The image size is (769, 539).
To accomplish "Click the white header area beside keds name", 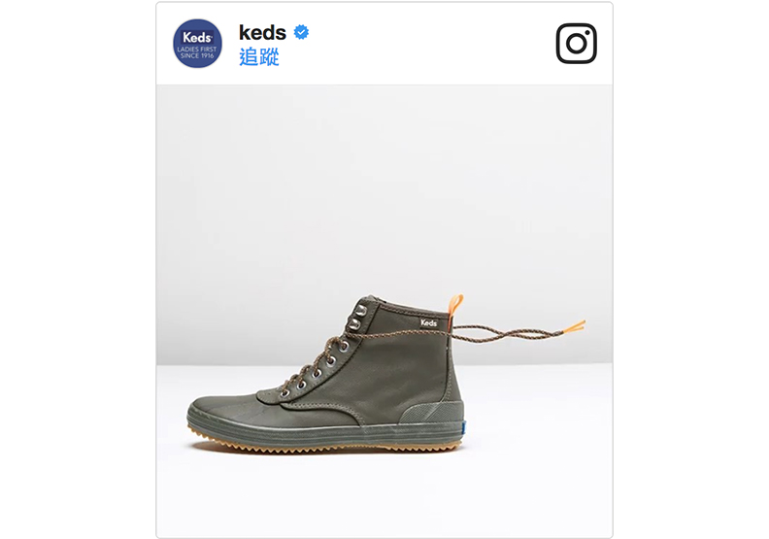I will [x=431, y=43].
